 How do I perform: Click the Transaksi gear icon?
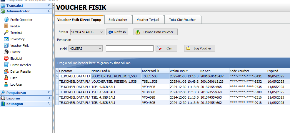tap(3, 6)
